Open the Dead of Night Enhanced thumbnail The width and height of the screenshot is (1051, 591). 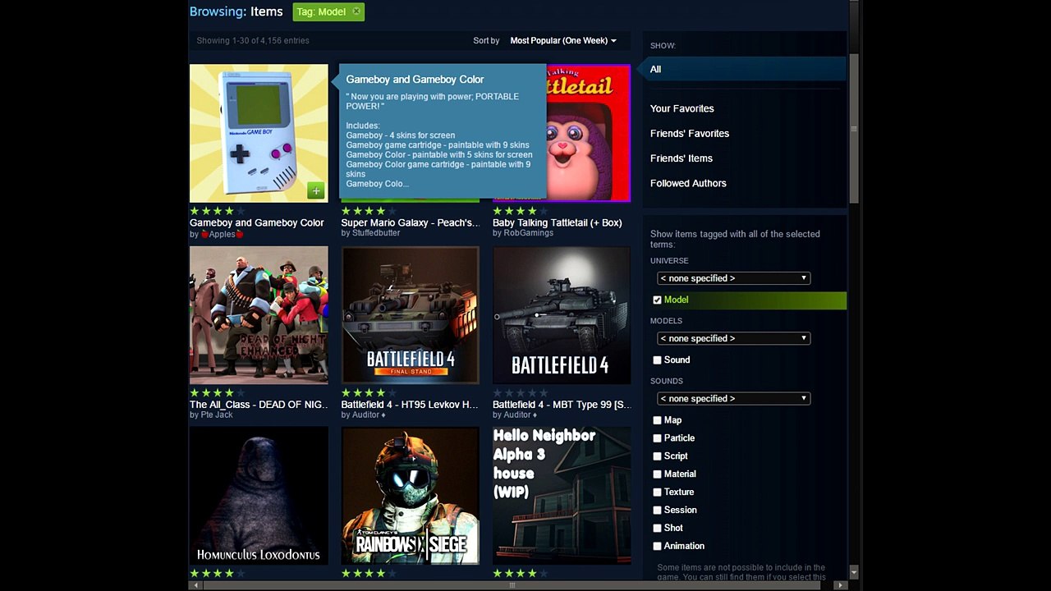(x=259, y=315)
